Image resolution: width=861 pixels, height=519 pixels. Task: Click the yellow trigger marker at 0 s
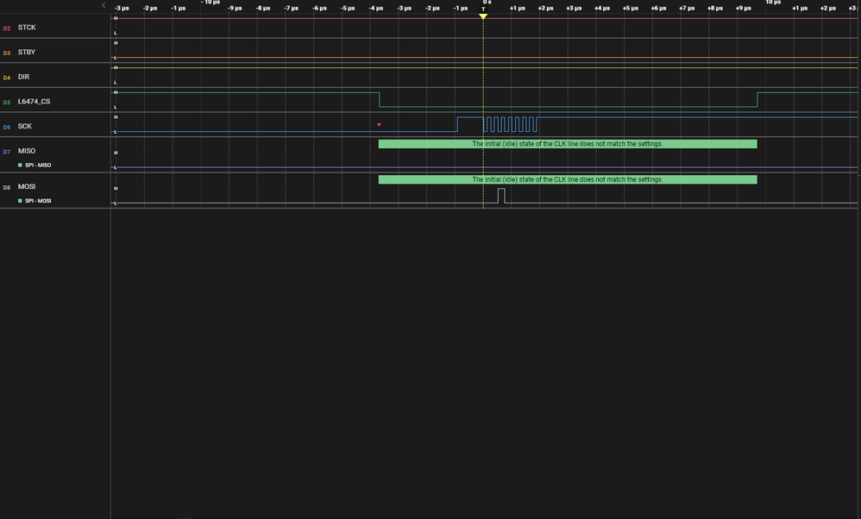483,16
